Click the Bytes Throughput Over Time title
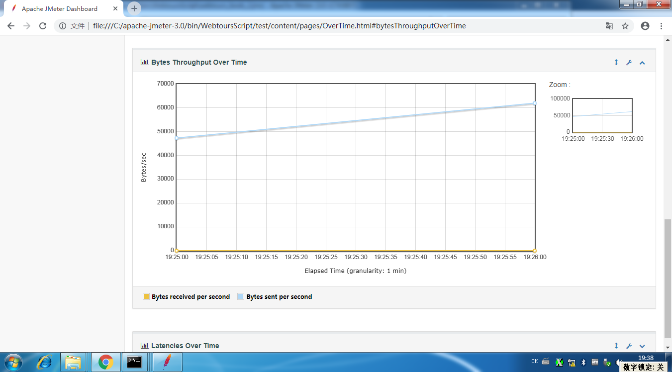Viewport: 672px width, 372px height. (199, 62)
